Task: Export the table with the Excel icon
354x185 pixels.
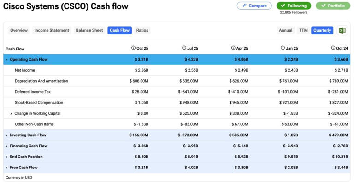Action: [342, 30]
